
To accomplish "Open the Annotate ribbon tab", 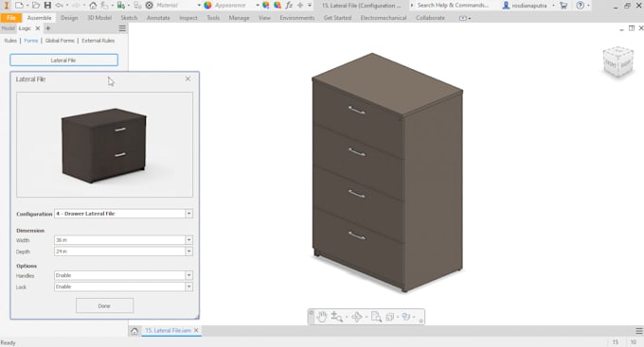I will tap(158, 18).
